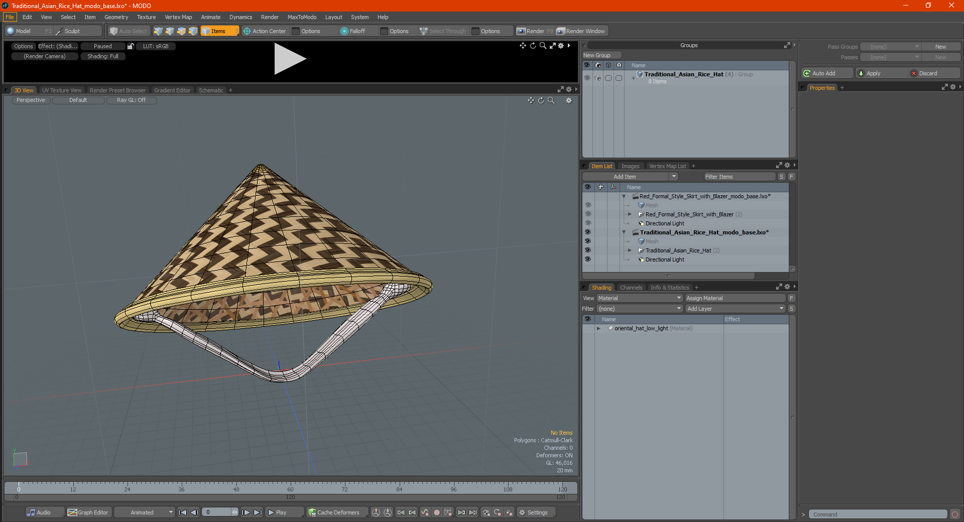Viewport: 964px width, 522px height.
Task: Toggle visibility of first Mesh item
Action: [x=588, y=205]
